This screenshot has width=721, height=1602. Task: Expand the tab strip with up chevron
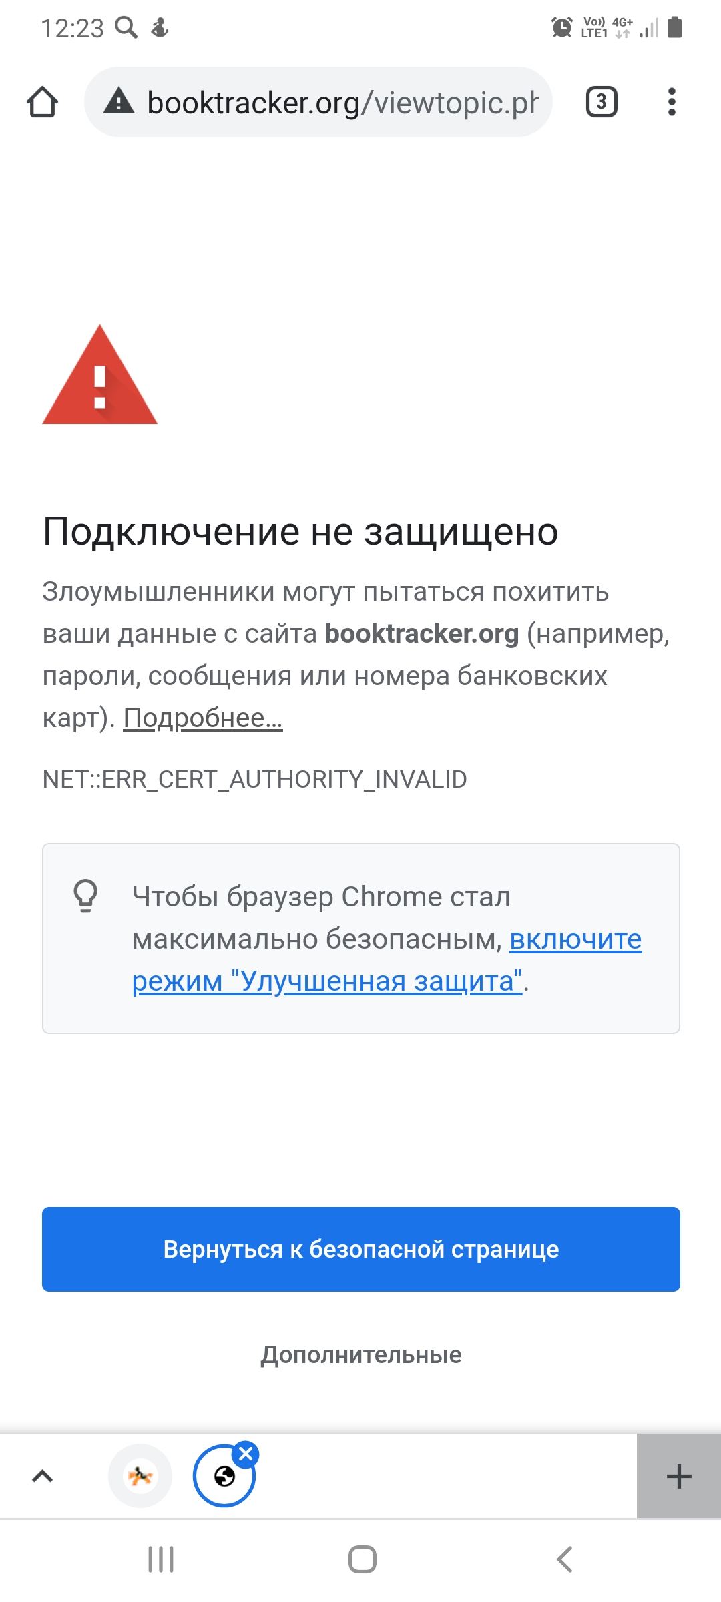point(43,1476)
